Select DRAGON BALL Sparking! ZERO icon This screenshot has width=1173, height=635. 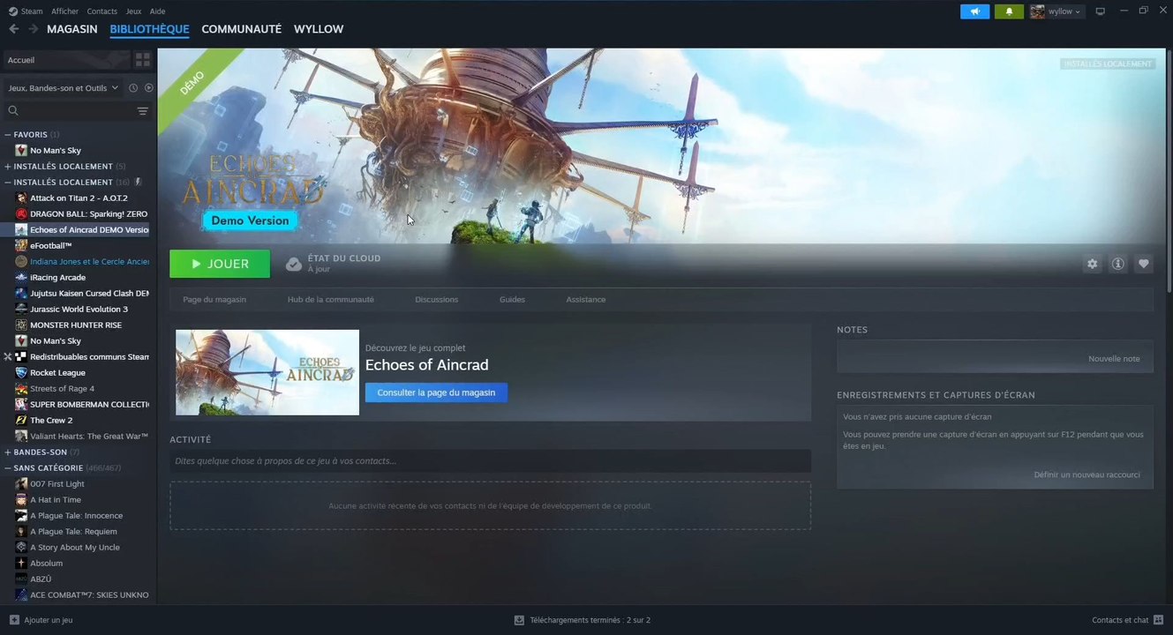(21, 214)
